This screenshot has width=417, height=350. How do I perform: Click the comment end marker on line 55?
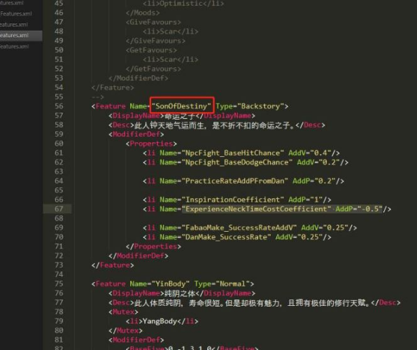[97, 97]
